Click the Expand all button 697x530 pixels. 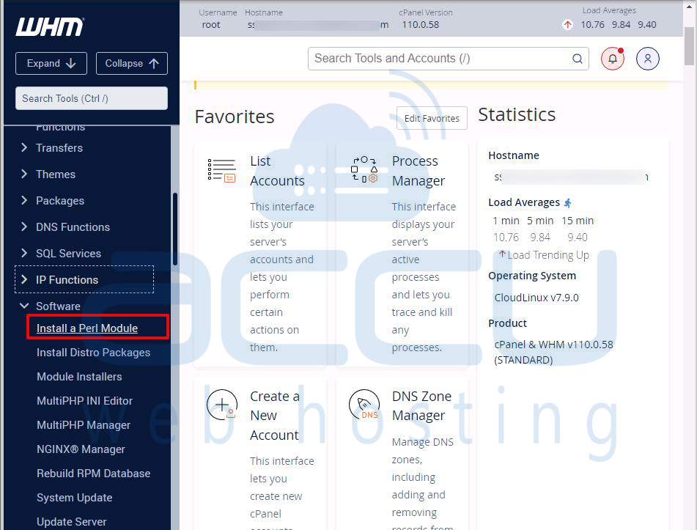(x=51, y=63)
